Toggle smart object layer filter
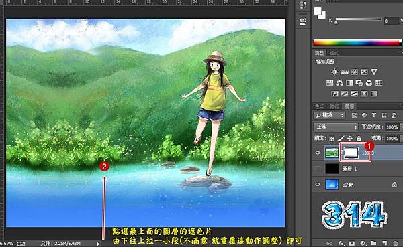Viewport: 403px width, 247px height. [x=394, y=116]
